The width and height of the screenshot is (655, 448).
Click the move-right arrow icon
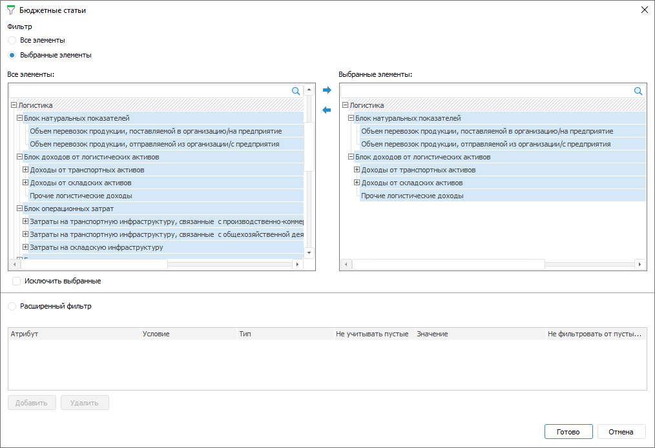(326, 90)
